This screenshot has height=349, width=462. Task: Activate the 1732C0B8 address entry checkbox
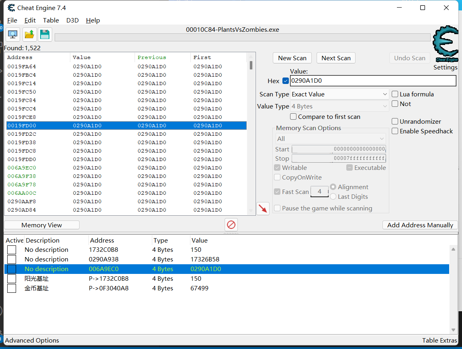12,250
